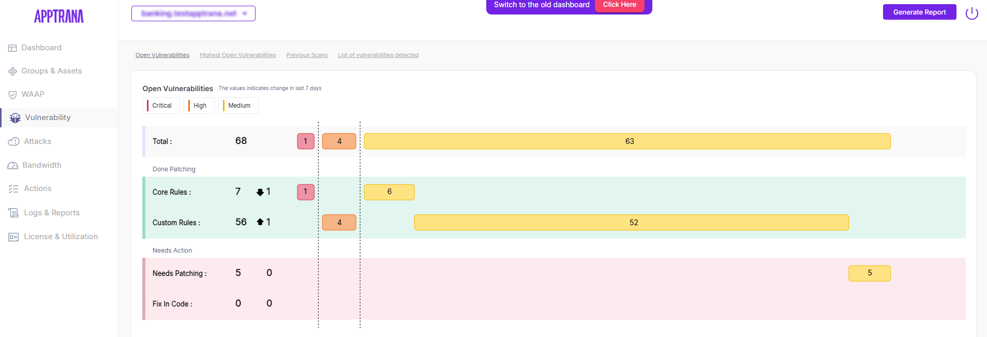Viewport: 987px width, 337px height.
Task: Open List of vulnerabilities detected link
Action: [x=378, y=55]
